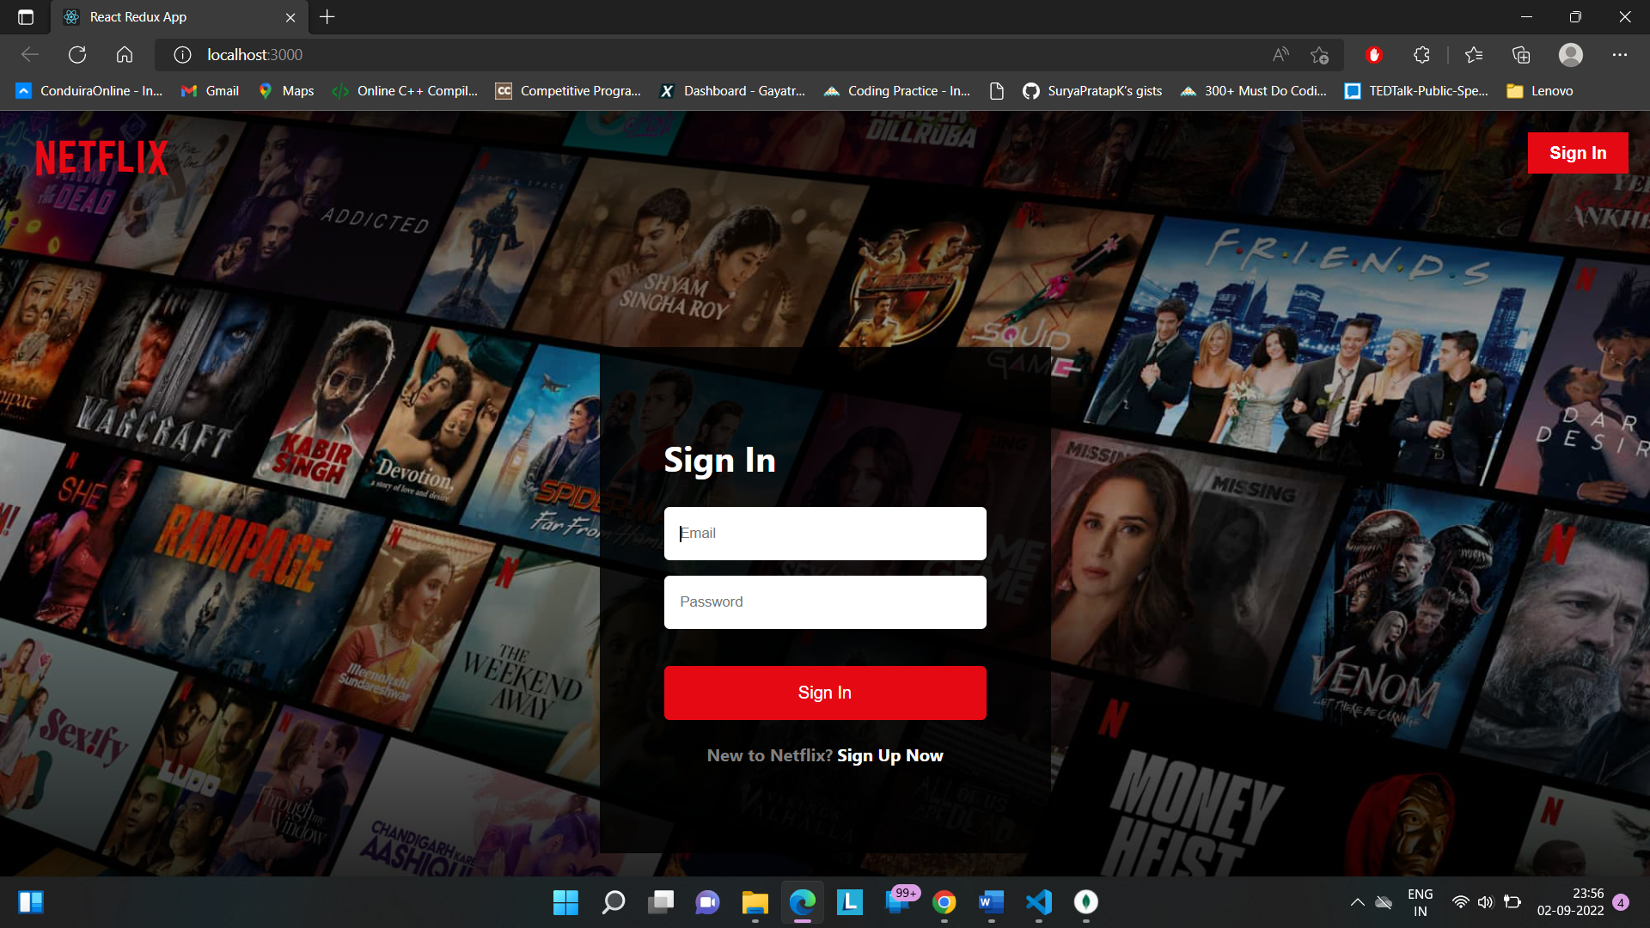Refresh the localhost page
The height and width of the screenshot is (928, 1650).
[x=77, y=54]
